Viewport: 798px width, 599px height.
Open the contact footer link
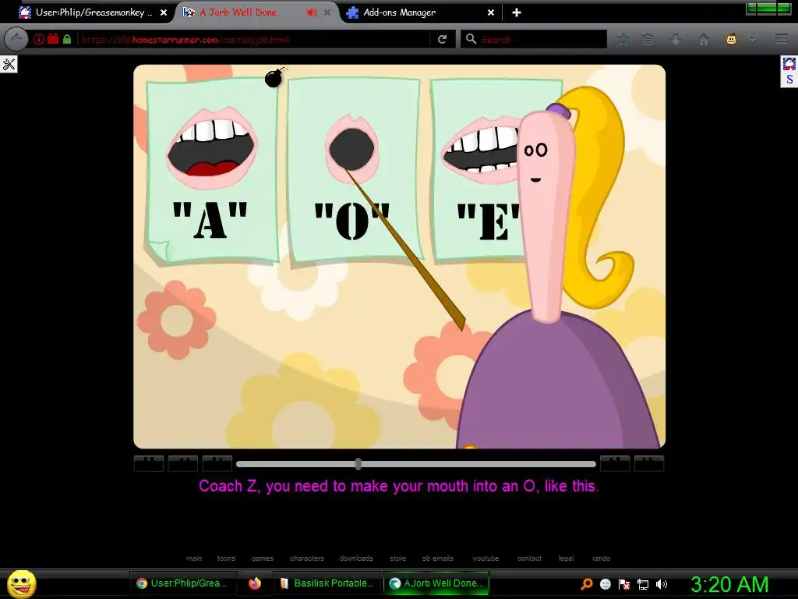529,558
